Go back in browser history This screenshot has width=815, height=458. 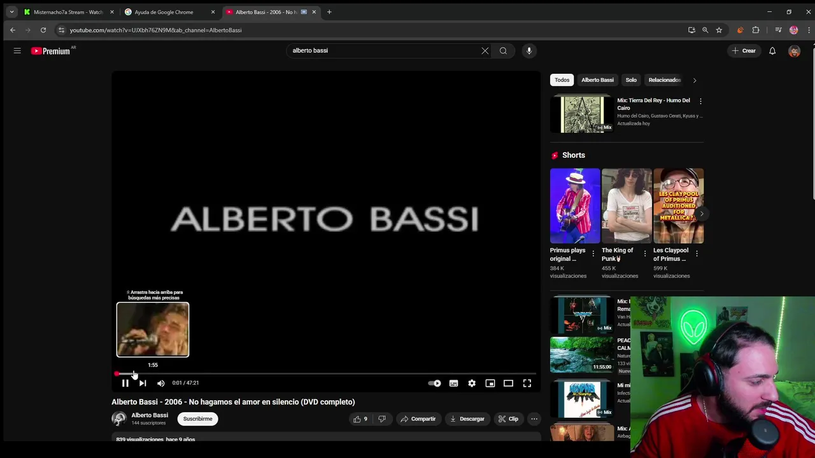13,30
